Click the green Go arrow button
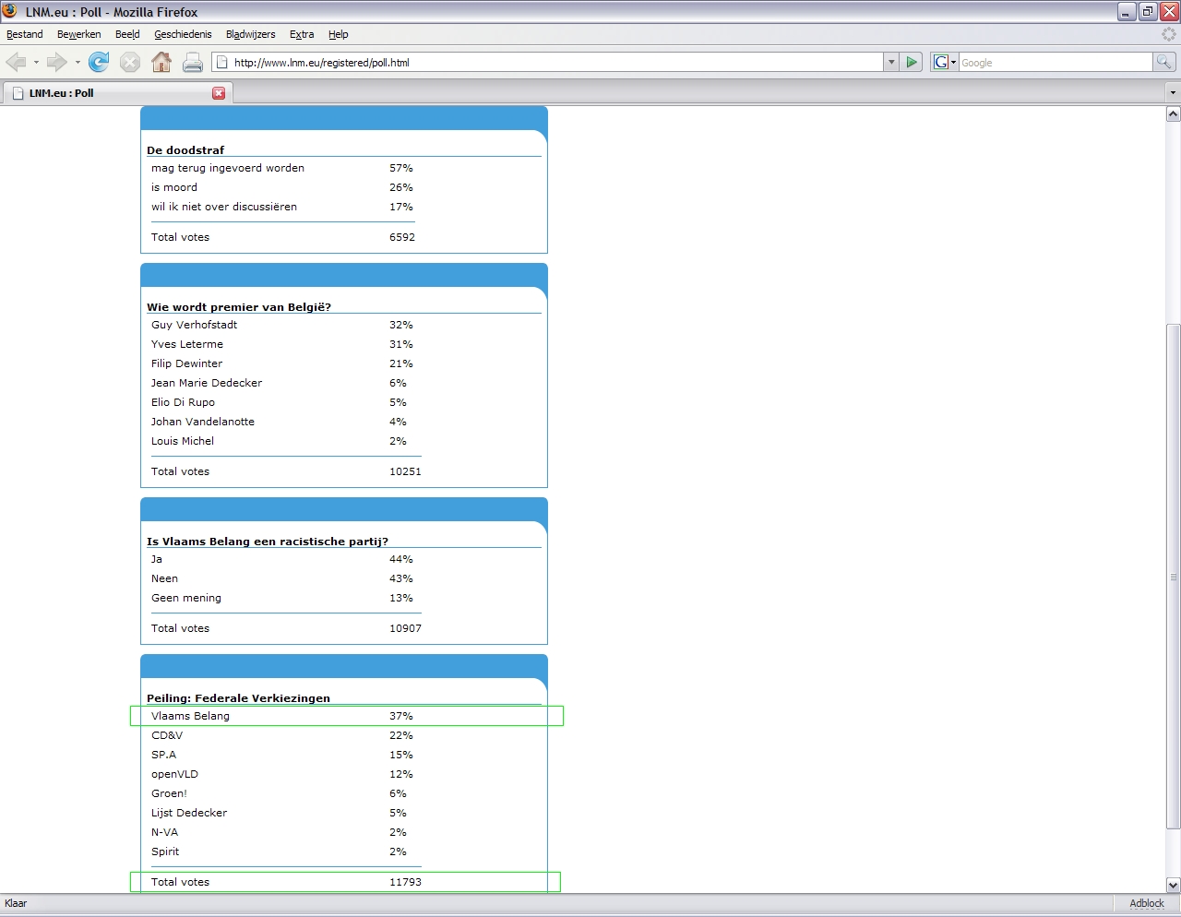The width and height of the screenshot is (1181, 917). click(912, 63)
